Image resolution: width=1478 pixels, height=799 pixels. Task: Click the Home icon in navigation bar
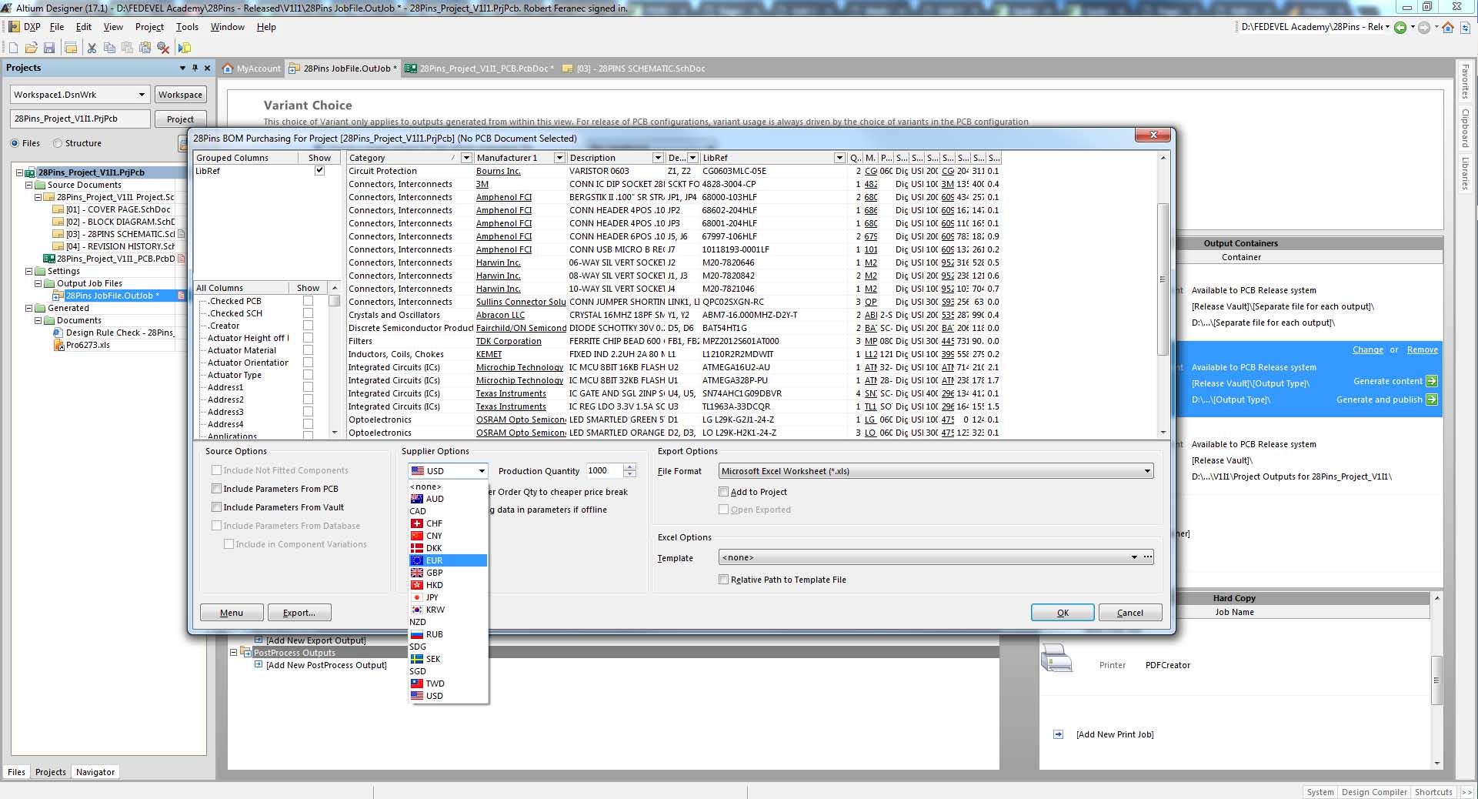coord(1448,28)
